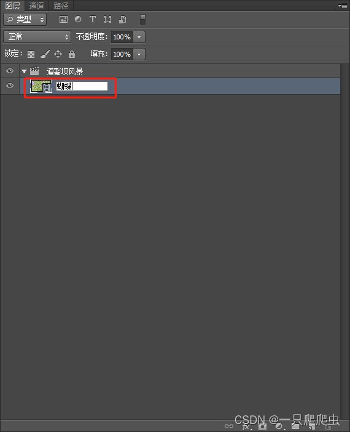350x432 pixels.
Task: Open the fx layer style menu
Action: tap(247, 426)
